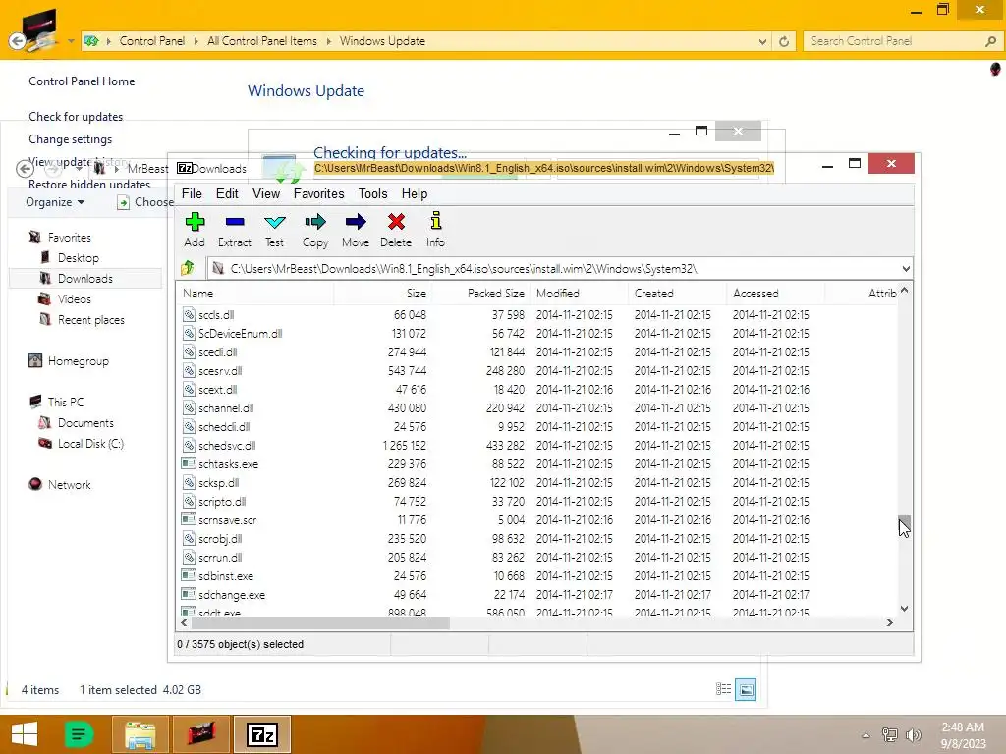Open the Help menu in 7-Zip
Viewport: 1006px width, 754px height.
[x=415, y=193]
